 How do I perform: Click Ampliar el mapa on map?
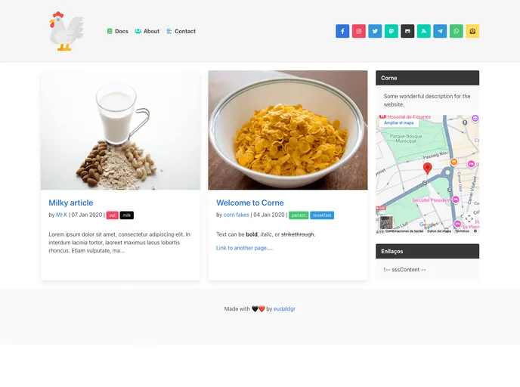(398, 123)
